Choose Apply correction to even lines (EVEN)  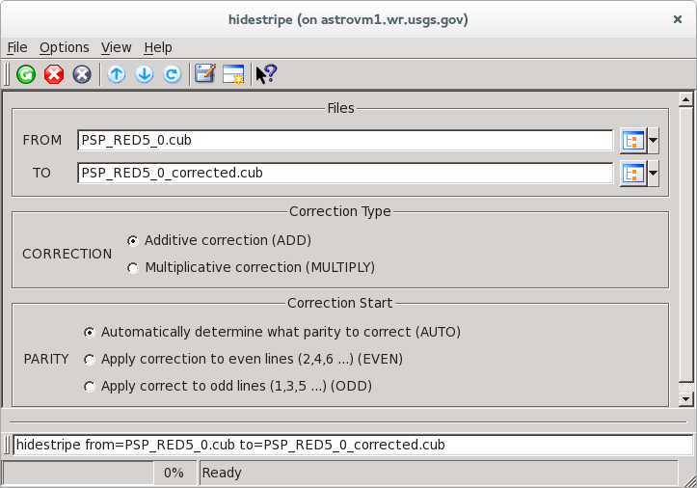[x=90, y=360]
